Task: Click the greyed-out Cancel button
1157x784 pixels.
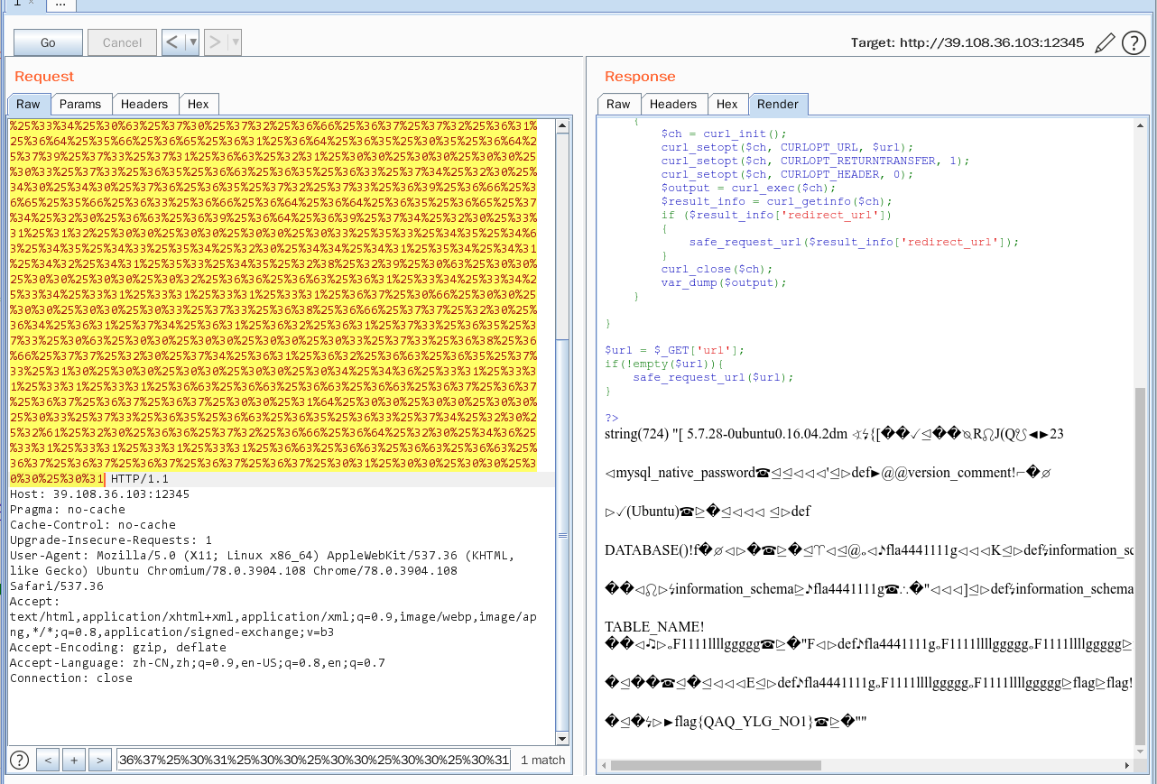Action: [122, 42]
